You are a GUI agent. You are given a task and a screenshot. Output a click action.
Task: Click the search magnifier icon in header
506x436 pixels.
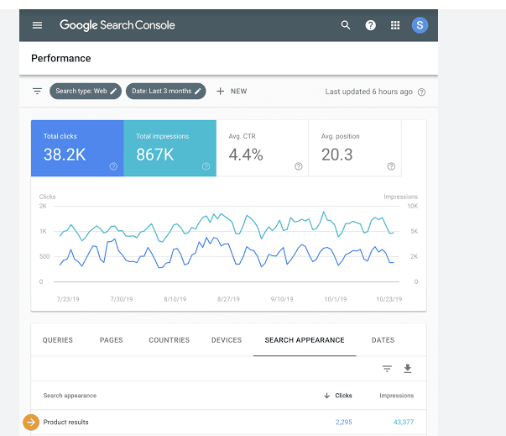click(x=346, y=25)
